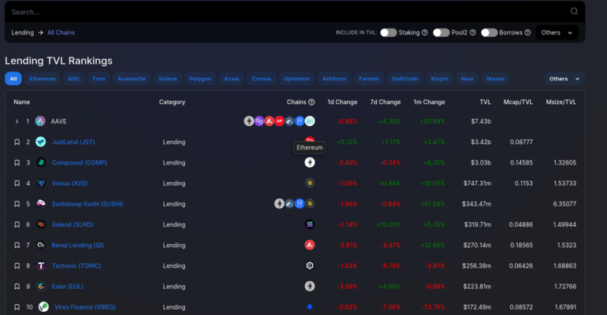607x315 pixels.
Task: Bookmark Solend (SLND) row
Action: (x=17, y=224)
